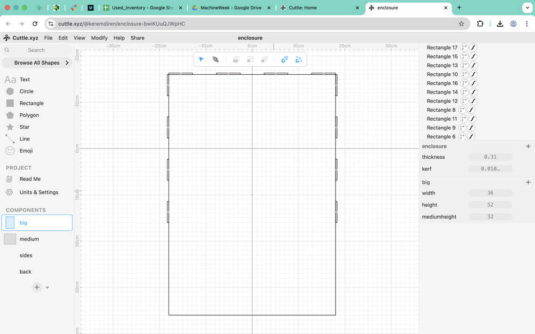Select the arrow Select tool
This screenshot has width=535, height=334.
[201, 60]
